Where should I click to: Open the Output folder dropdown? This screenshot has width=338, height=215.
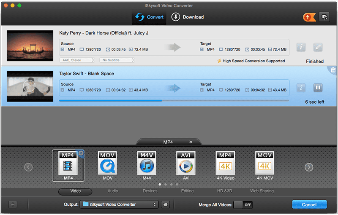point(119,204)
